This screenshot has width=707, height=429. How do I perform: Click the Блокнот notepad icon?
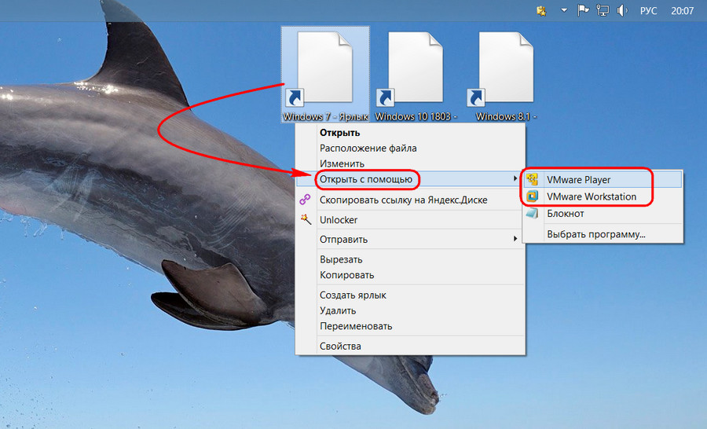point(533,214)
